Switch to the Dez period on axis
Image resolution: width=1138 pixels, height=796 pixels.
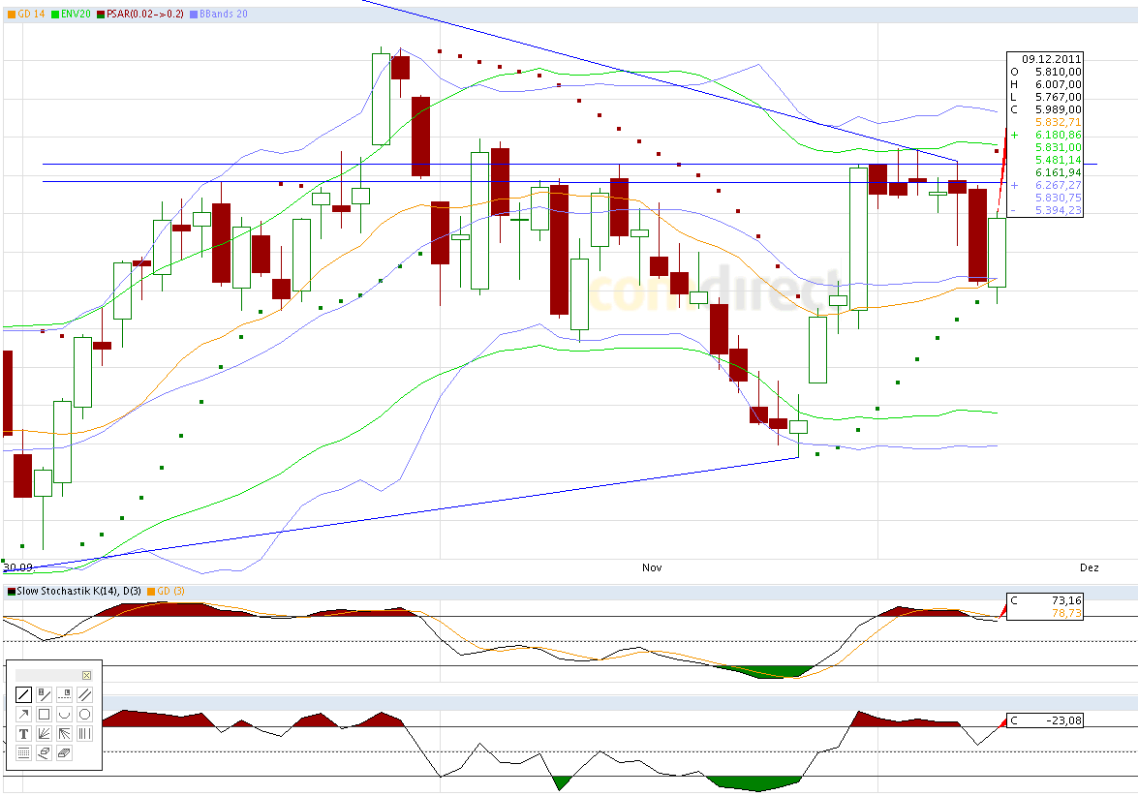pos(1089,568)
